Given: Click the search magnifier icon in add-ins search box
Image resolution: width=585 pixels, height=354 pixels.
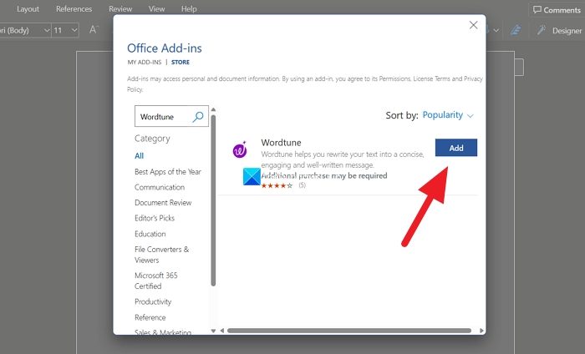Looking at the screenshot, I should click(198, 117).
